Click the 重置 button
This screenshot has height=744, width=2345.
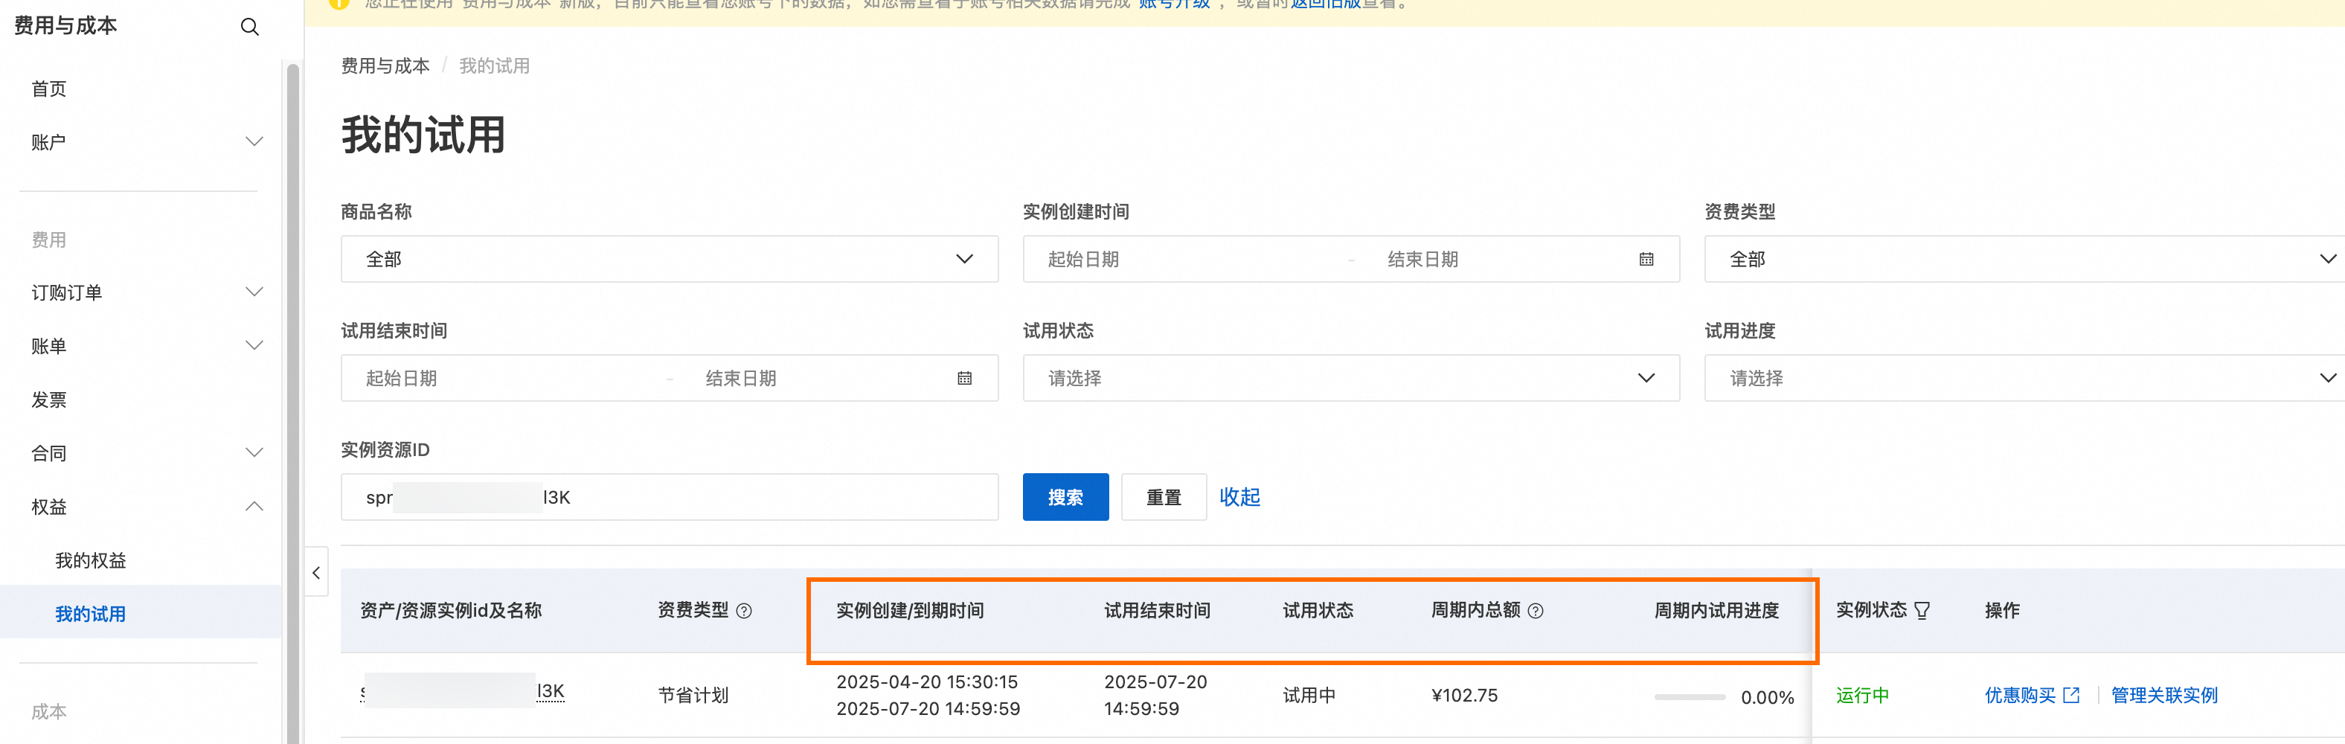point(1164,497)
